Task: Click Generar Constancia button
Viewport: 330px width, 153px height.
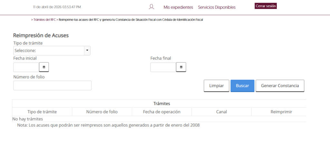Action: (x=280, y=85)
